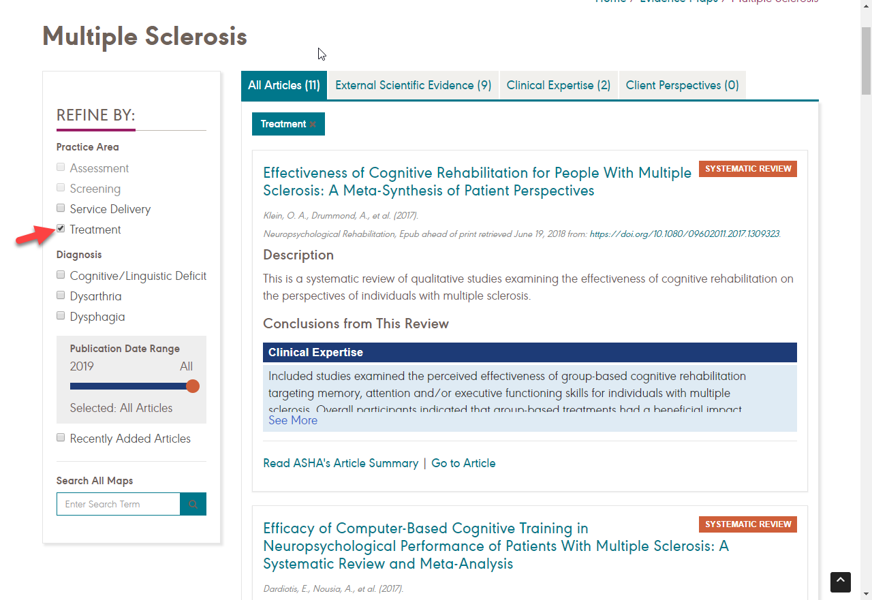This screenshot has height=600, width=872.
Task: Switch to External Scientific Evidence tab
Action: pos(413,85)
